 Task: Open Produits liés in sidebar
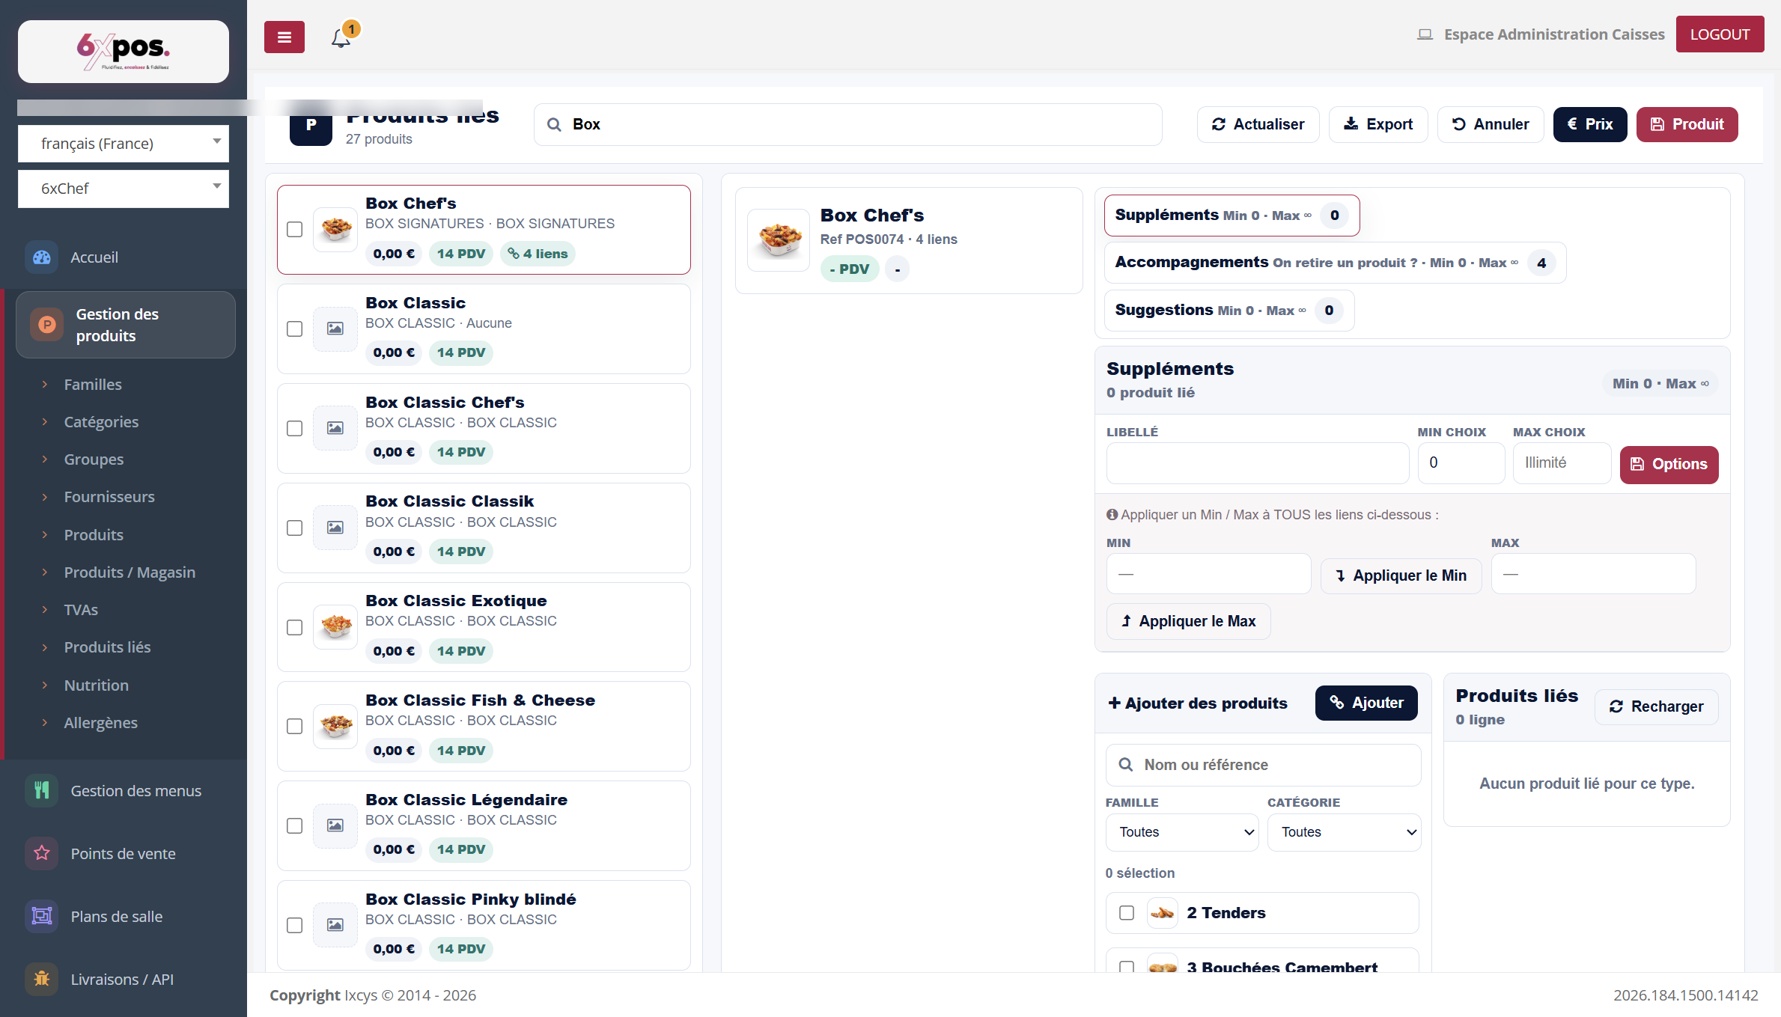pyautogui.click(x=107, y=647)
